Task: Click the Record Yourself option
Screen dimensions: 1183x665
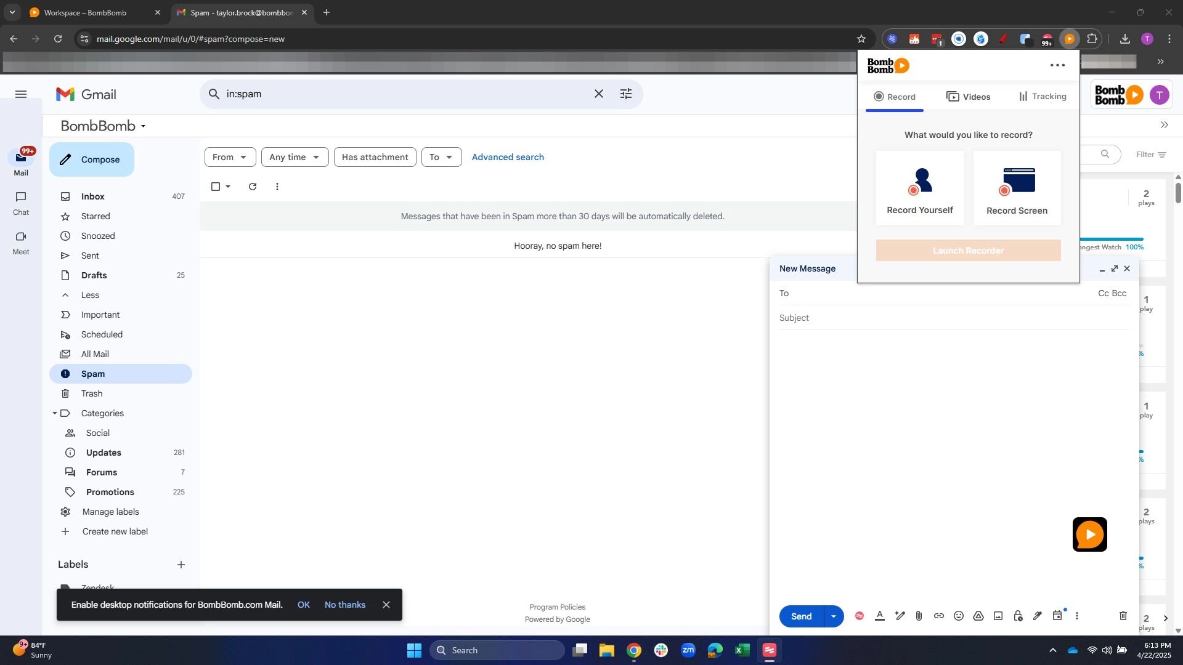Action: point(920,188)
